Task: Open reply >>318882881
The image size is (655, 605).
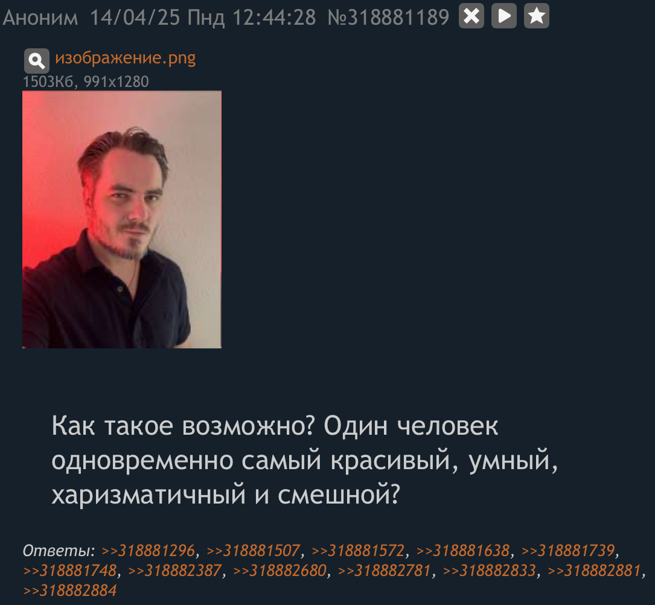Action: [x=595, y=571]
